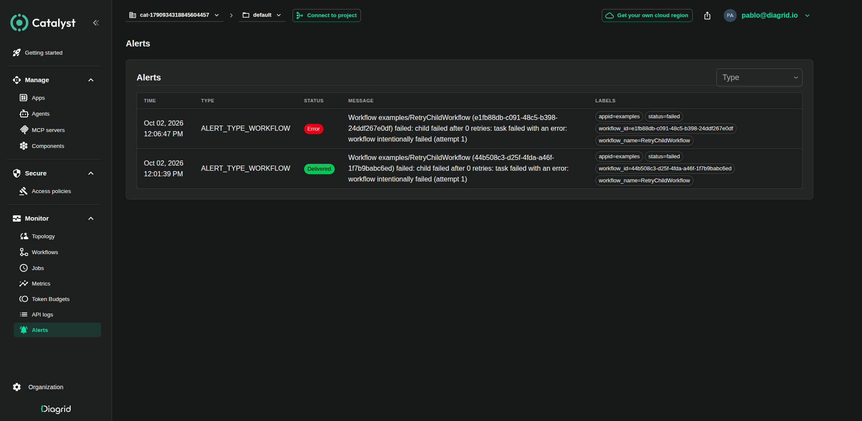
Task: Open the Workflows icon
Action: click(x=24, y=252)
